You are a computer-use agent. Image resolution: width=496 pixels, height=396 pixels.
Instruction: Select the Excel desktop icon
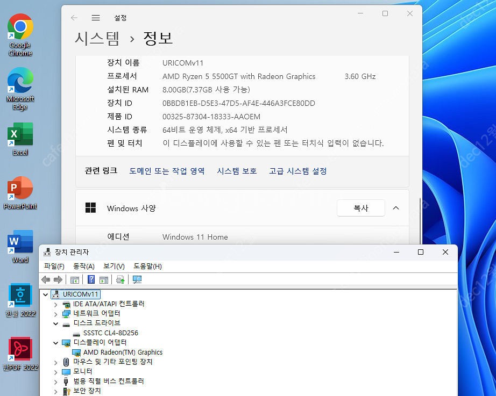pos(20,139)
